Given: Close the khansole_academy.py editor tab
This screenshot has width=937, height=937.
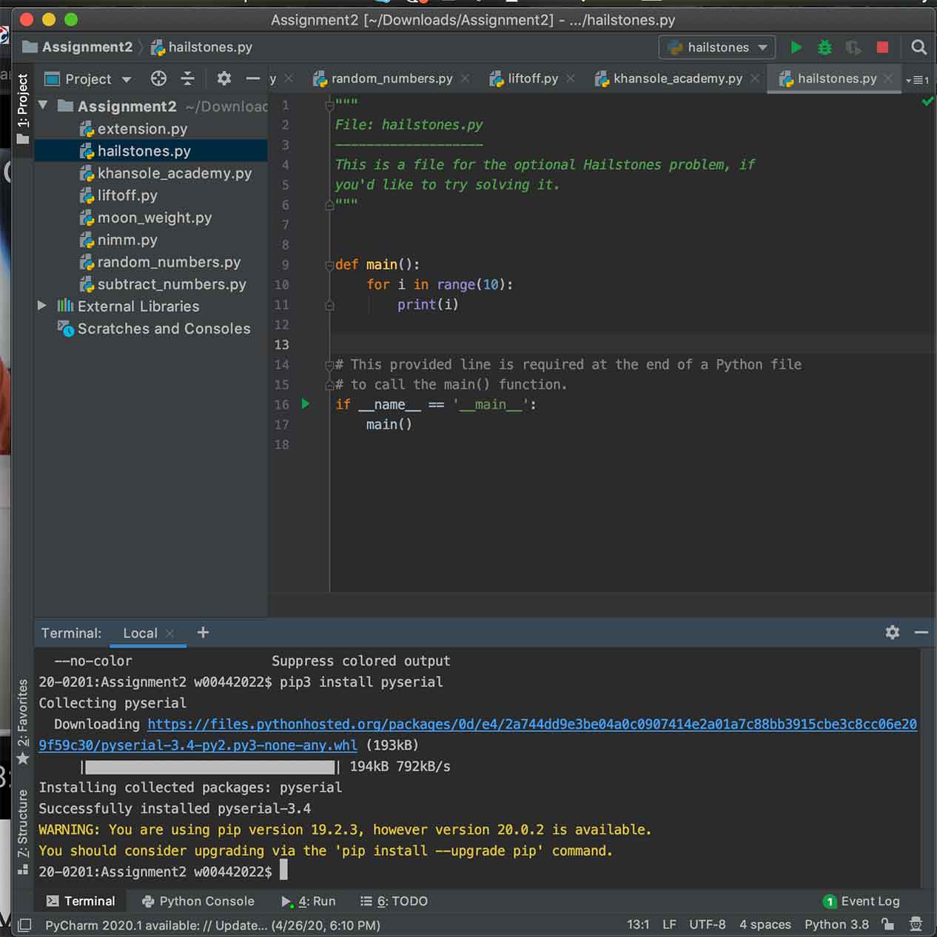Looking at the screenshot, I should [754, 78].
